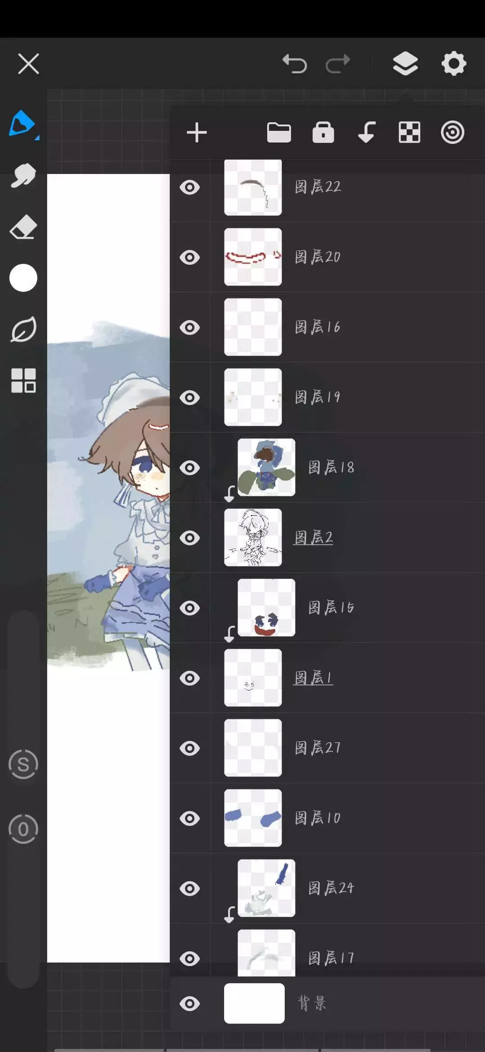Lock the selected layer
The image size is (485, 1052).
click(323, 133)
